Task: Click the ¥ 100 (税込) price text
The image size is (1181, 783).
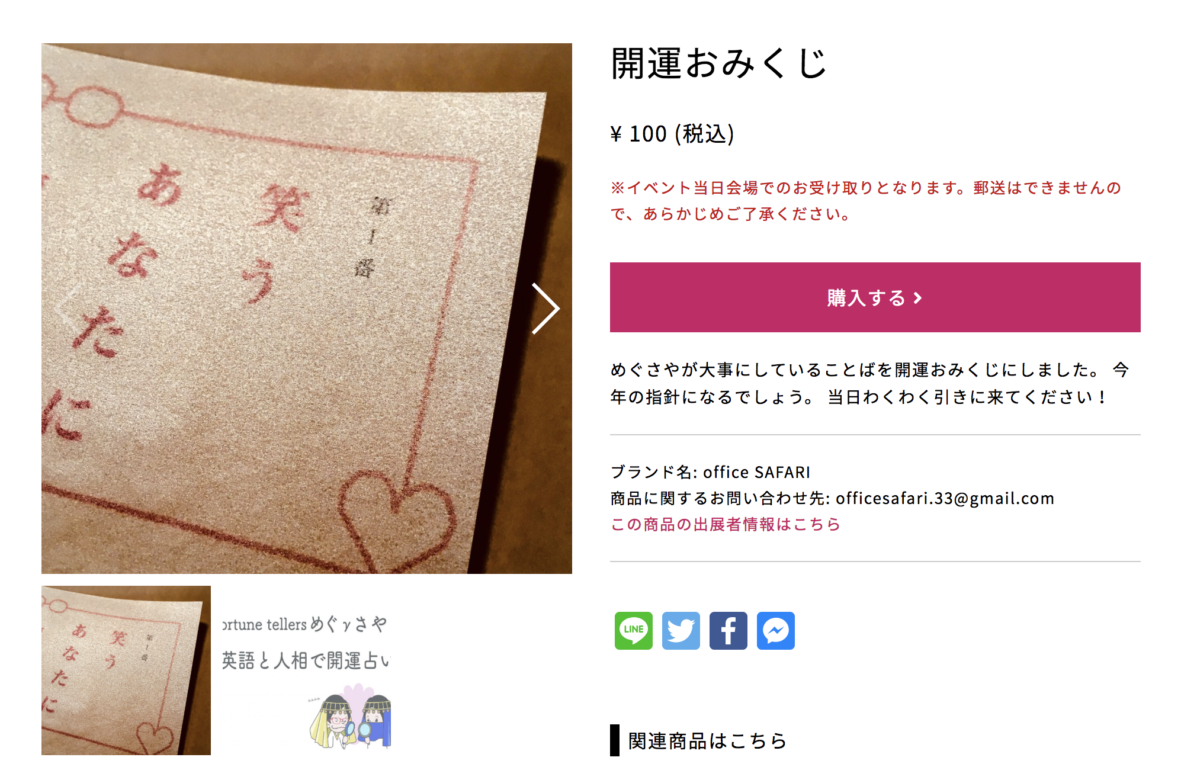Action: pyautogui.click(x=672, y=134)
